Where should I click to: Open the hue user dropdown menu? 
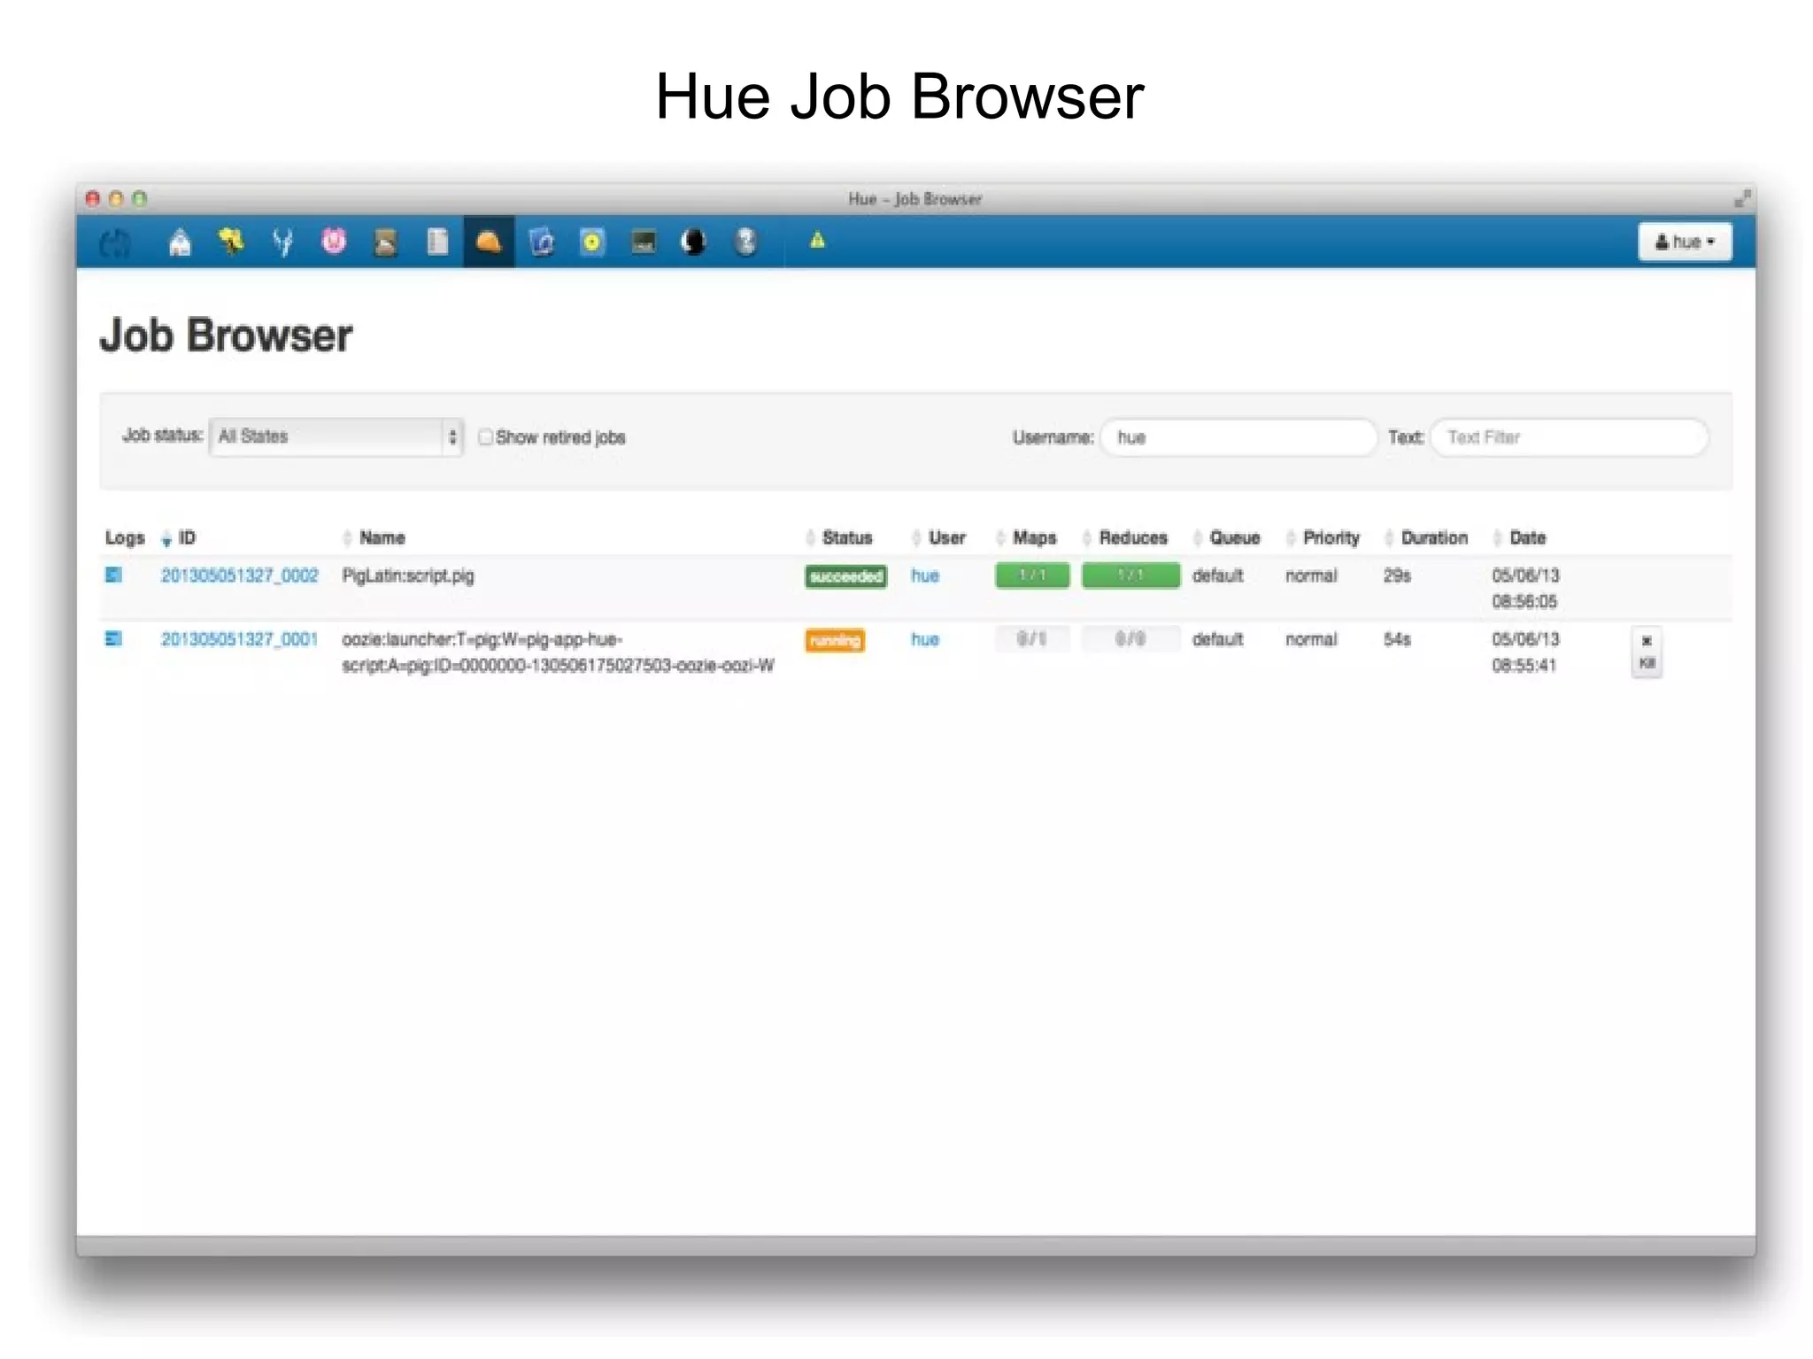point(1685,242)
